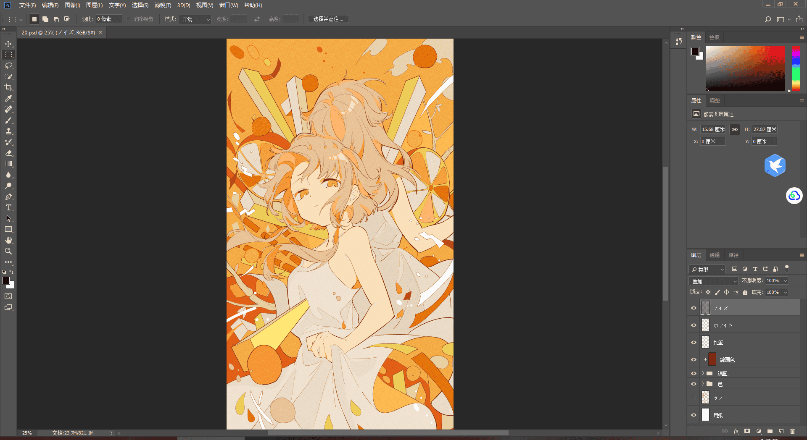The image size is (807, 440).
Task: Select the Horizontal Type tool
Action: pos(8,207)
